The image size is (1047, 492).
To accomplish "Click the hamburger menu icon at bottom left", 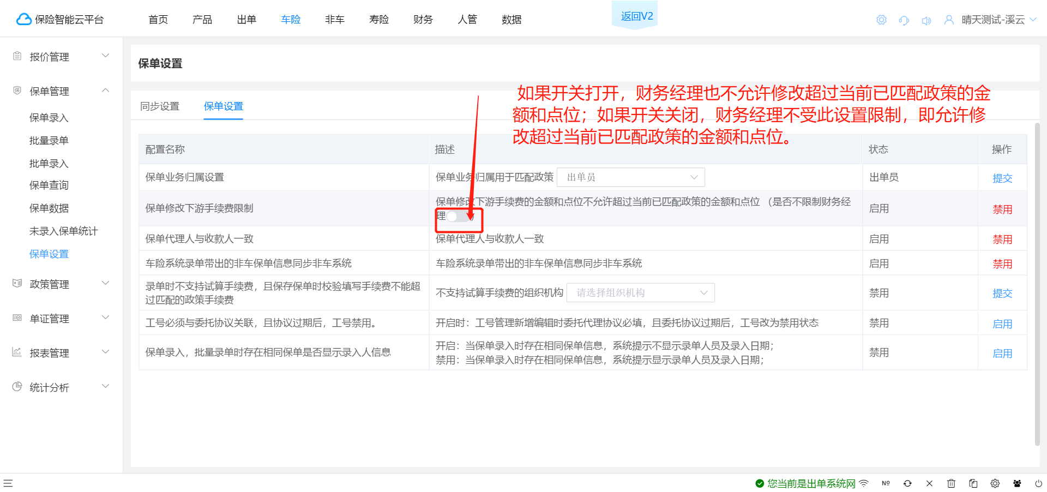I will [8, 483].
